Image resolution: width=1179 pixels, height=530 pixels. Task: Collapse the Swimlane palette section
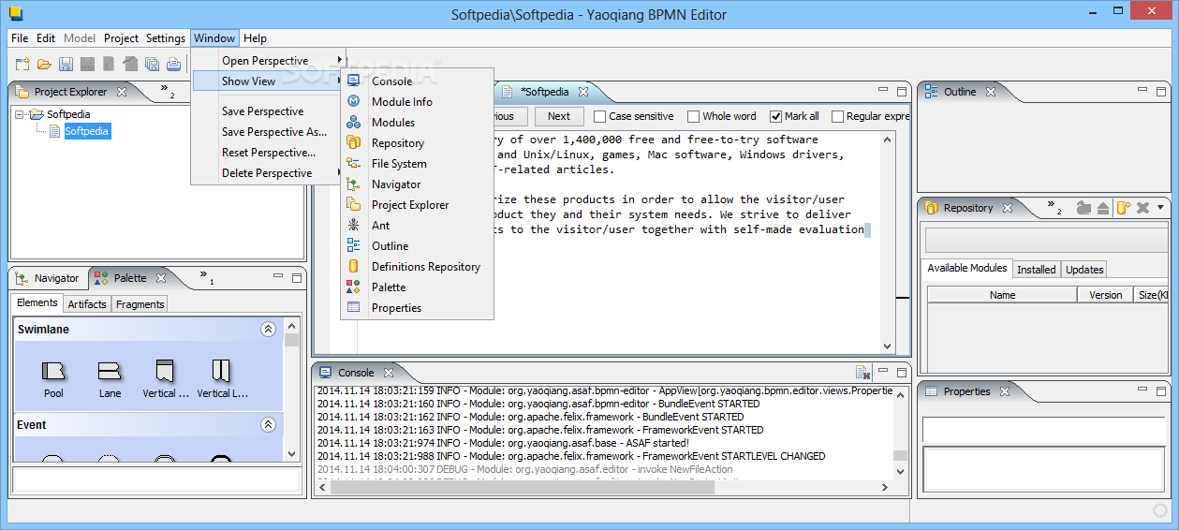click(268, 330)
